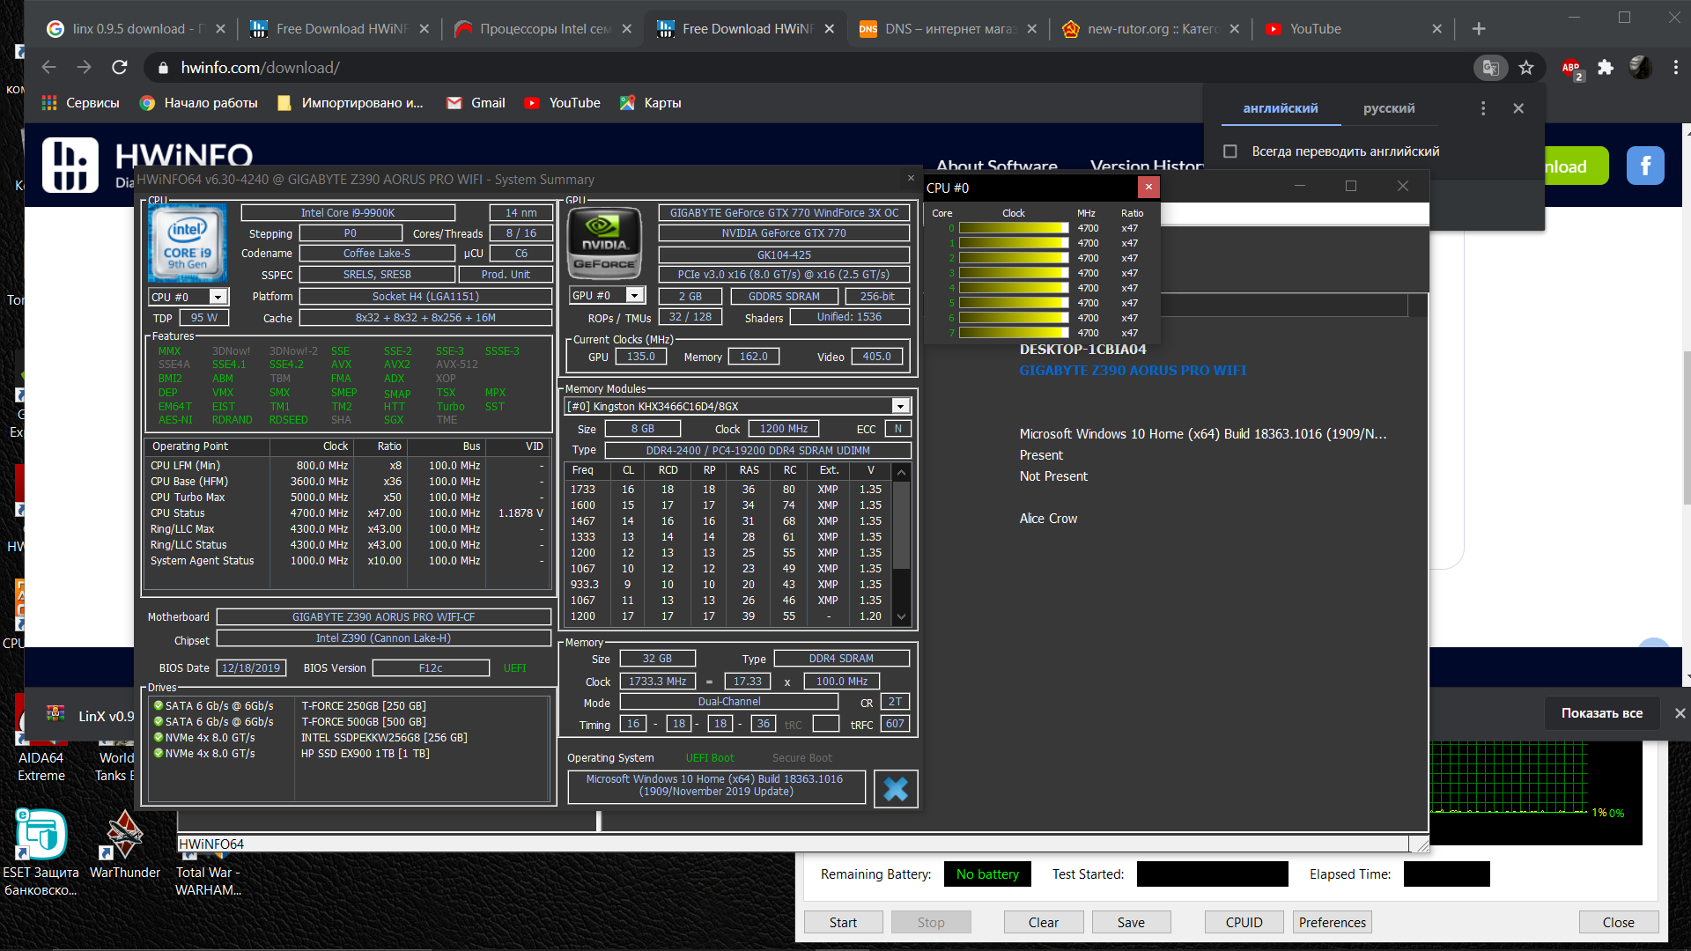Screen dimensions: 1691x951
Task: Bookmark this page with the star icon
Action: (x=1526, y=68)
